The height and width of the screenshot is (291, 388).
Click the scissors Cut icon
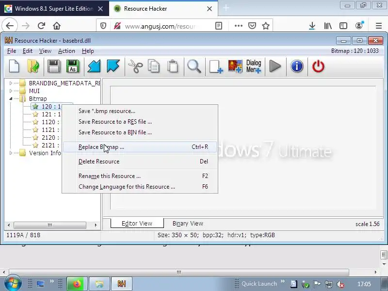click(135, 67)
